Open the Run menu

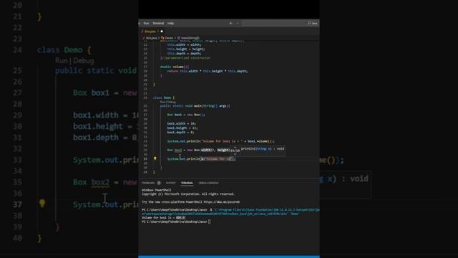[x=146, y=23]
